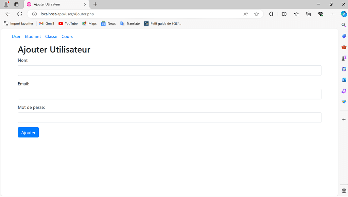This screenshot has width=348, height=197.
Task: Open the Shopping tag sidebar icon
Action: (344, 36)
